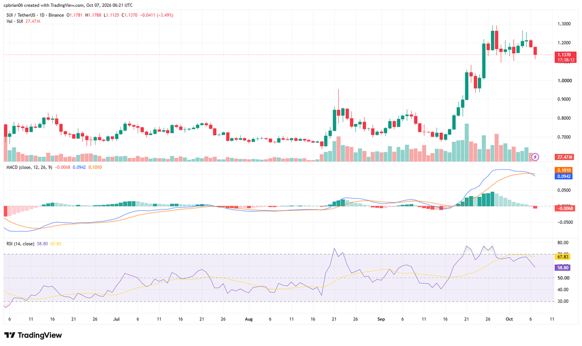Click the purple lightning bolt icon

point(535,157)
